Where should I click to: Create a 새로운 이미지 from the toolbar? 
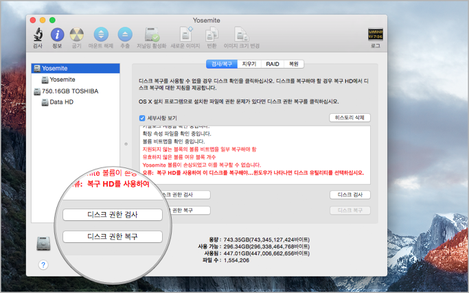tap(185, 34)
